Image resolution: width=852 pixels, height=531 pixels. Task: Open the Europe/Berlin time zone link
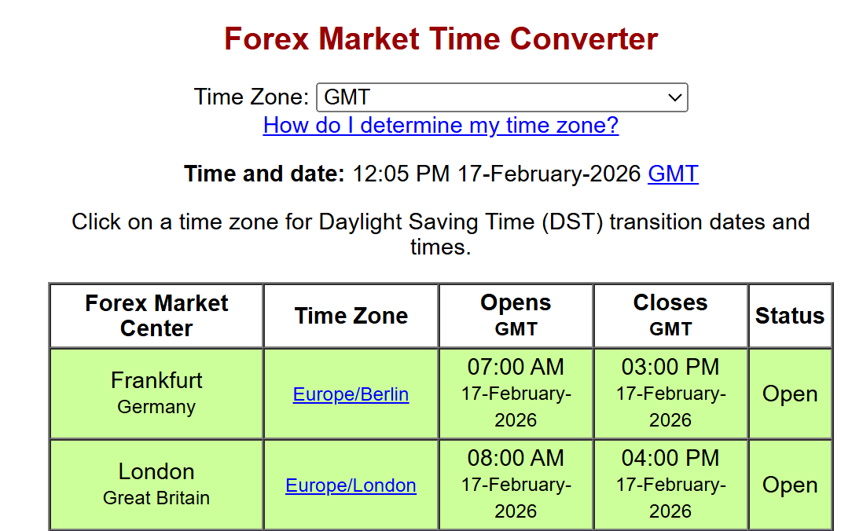coord(351,394)
